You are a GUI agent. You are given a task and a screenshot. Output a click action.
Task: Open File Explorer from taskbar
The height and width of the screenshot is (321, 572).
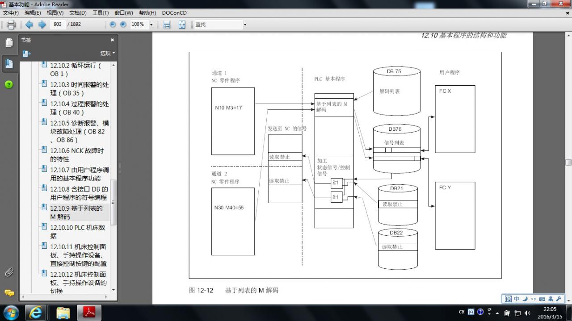pyautogui.click(x=63, y=313)
